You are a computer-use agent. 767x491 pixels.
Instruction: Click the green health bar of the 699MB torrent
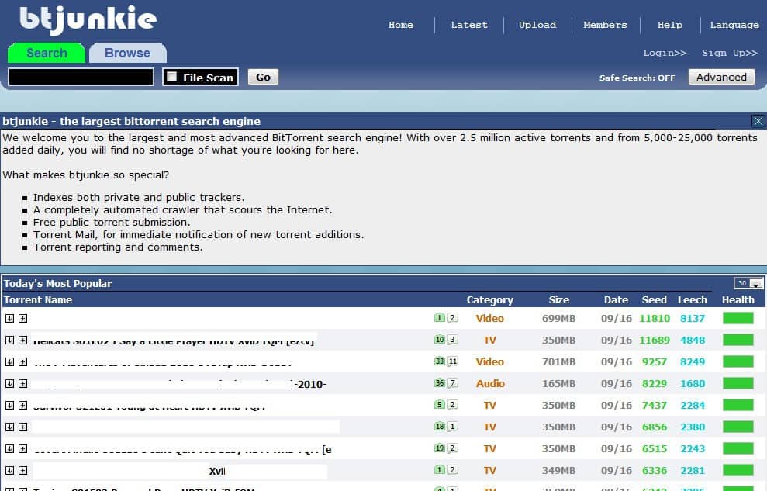point(738,318)
